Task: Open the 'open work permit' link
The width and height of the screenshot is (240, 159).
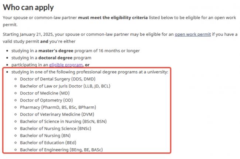Action: 193,34
